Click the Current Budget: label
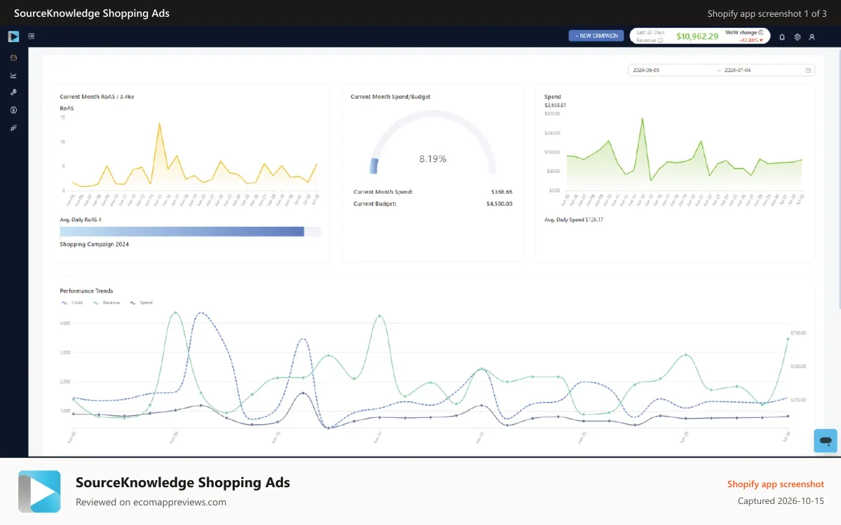This screenshot has width=841, height=525. 375,204
